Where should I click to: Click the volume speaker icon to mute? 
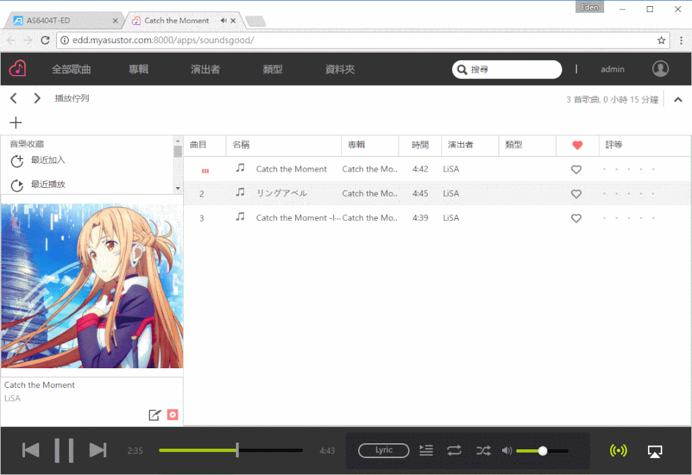click(x=507, y=450)
